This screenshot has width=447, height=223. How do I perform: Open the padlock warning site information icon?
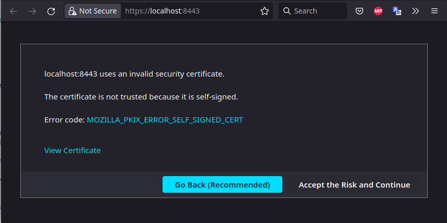pyautogui.click(x=73, y=11)
